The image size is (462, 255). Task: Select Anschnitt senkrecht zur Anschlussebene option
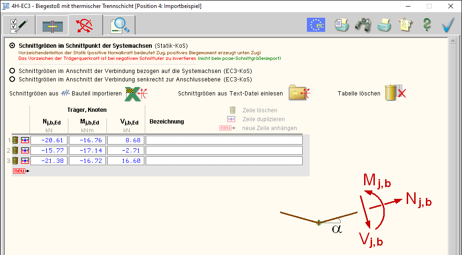(x=13, y=80)
